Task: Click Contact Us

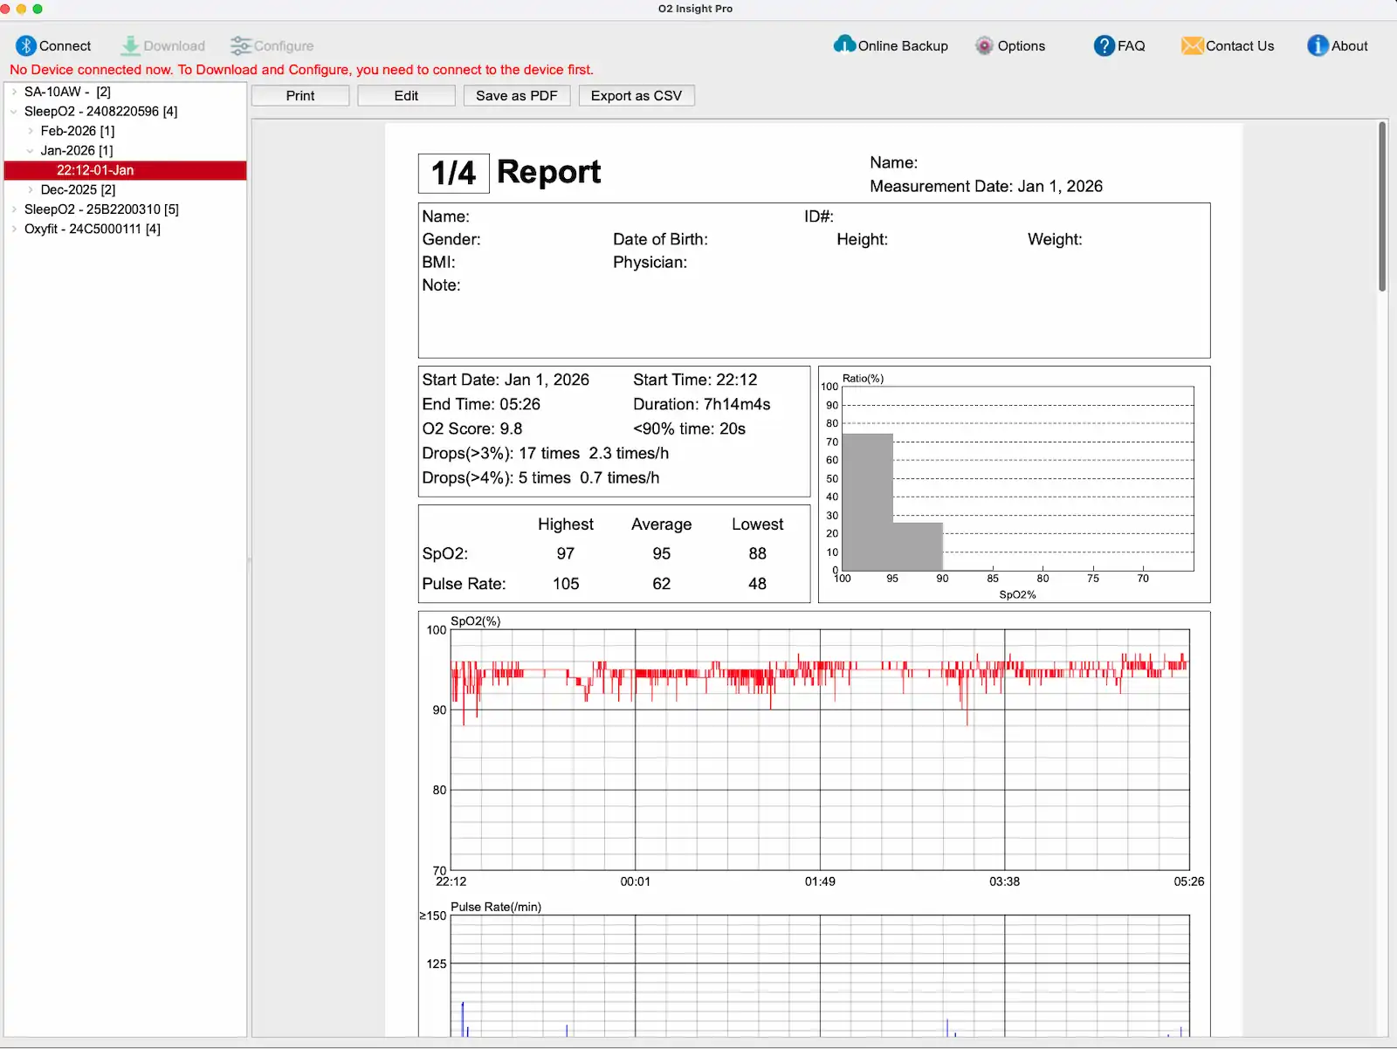Action: click(x=1227, y=45)
